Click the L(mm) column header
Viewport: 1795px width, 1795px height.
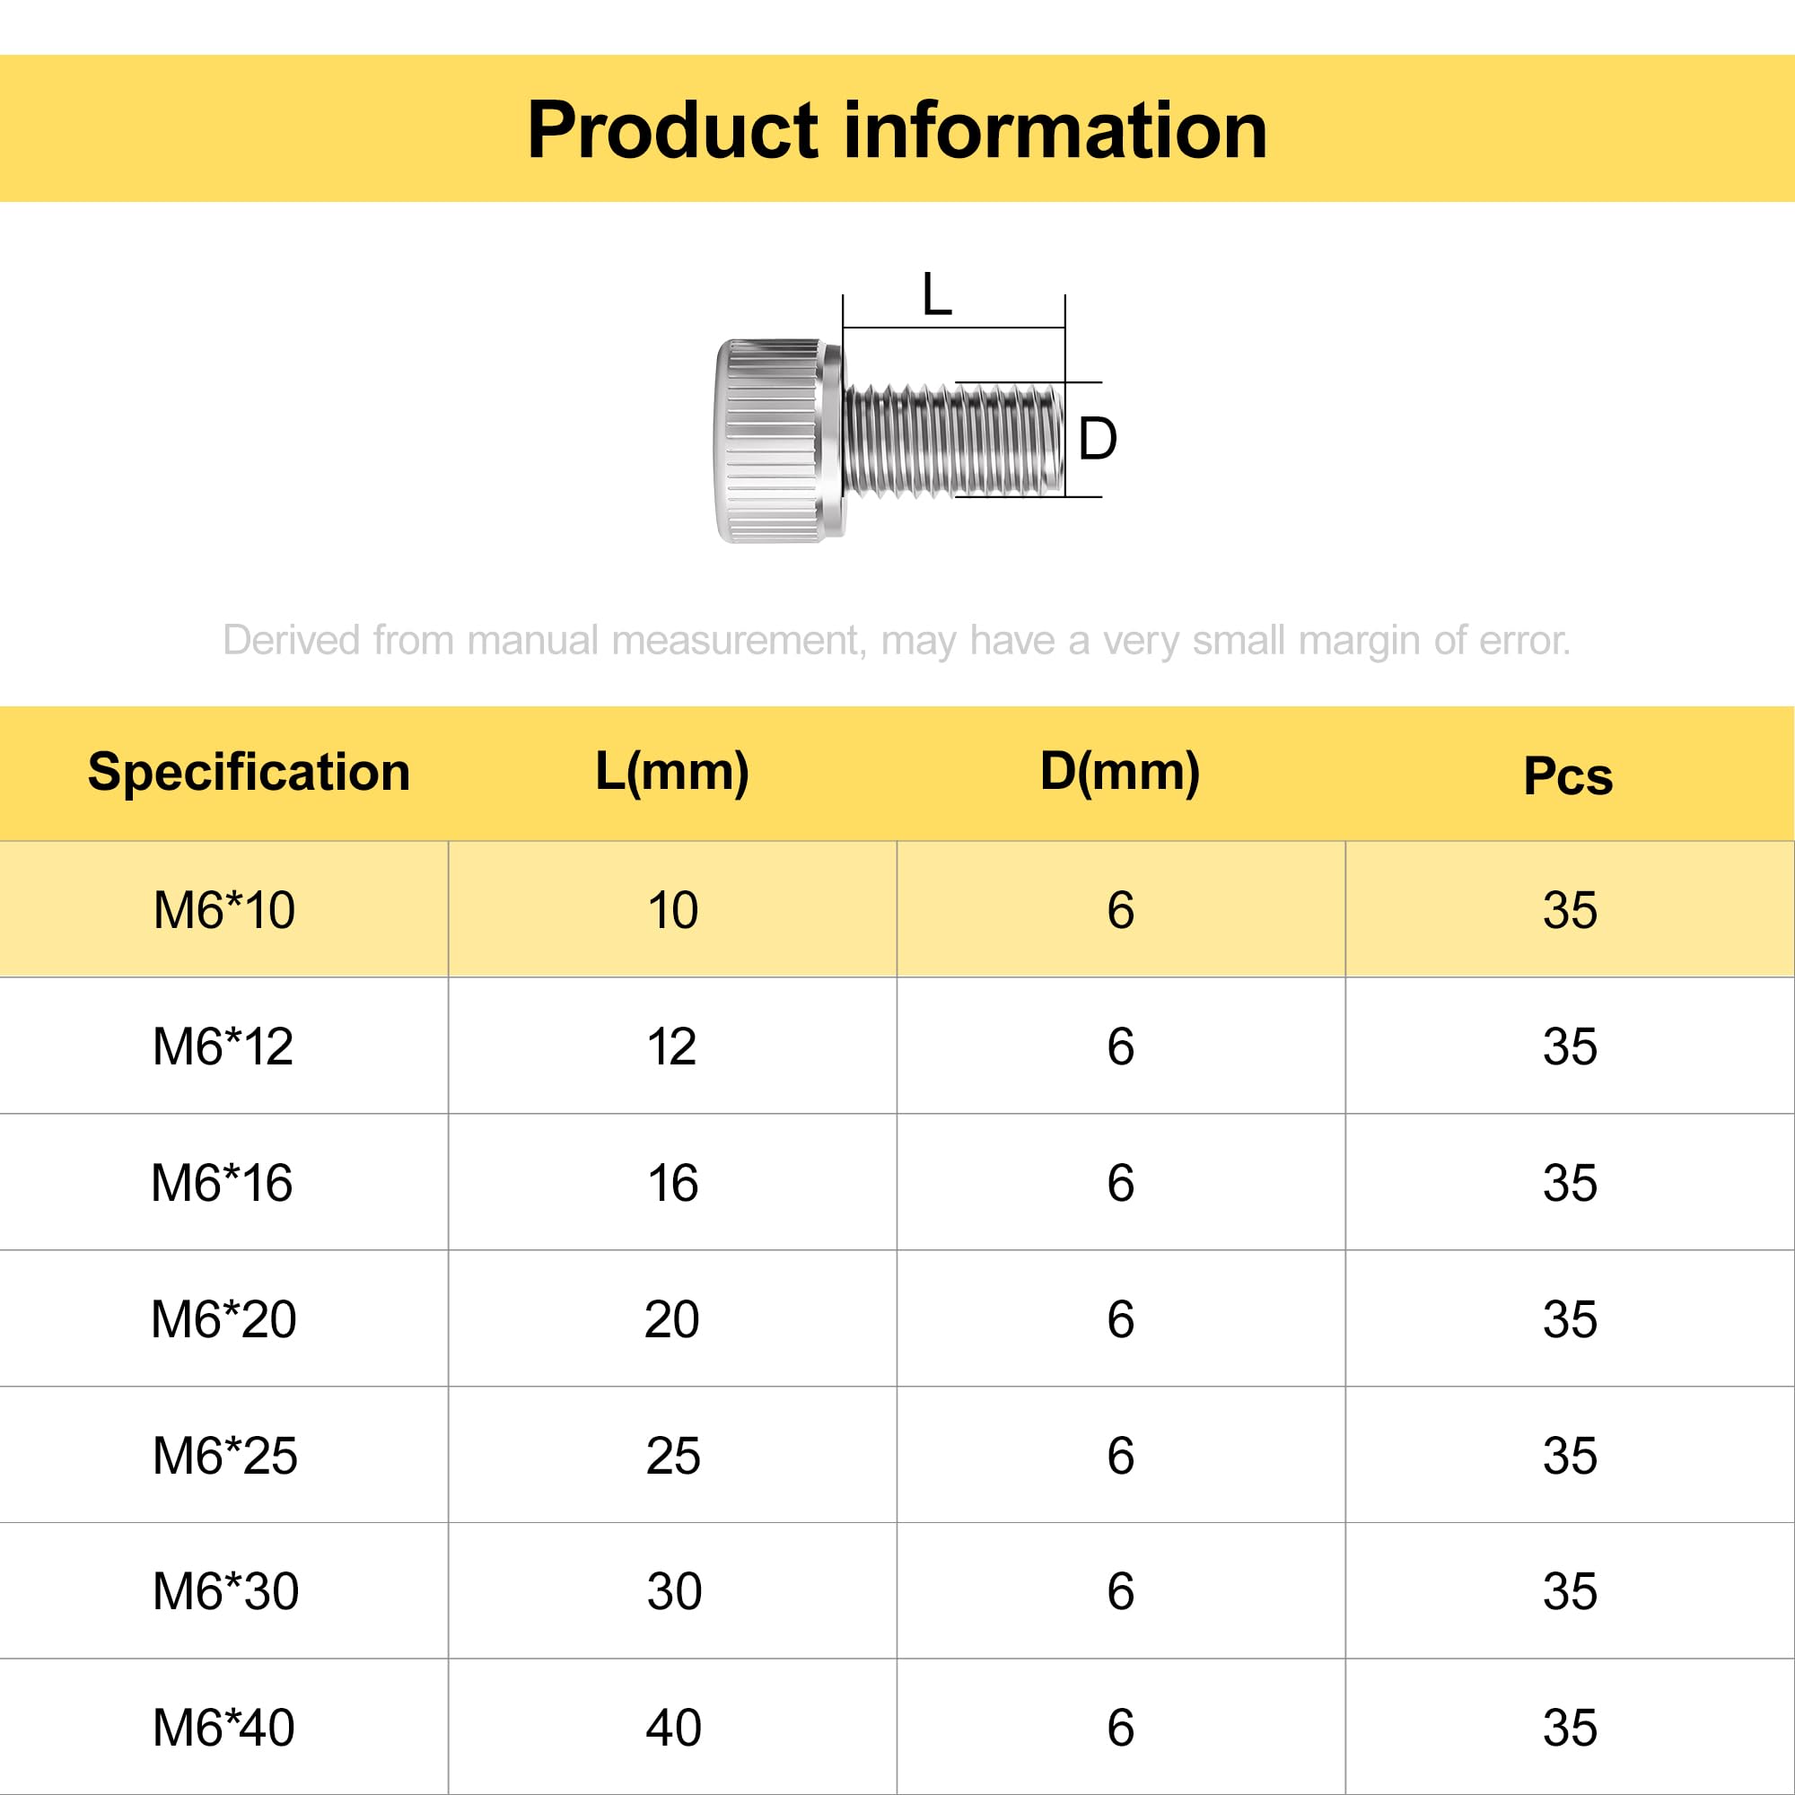[671, 772]
